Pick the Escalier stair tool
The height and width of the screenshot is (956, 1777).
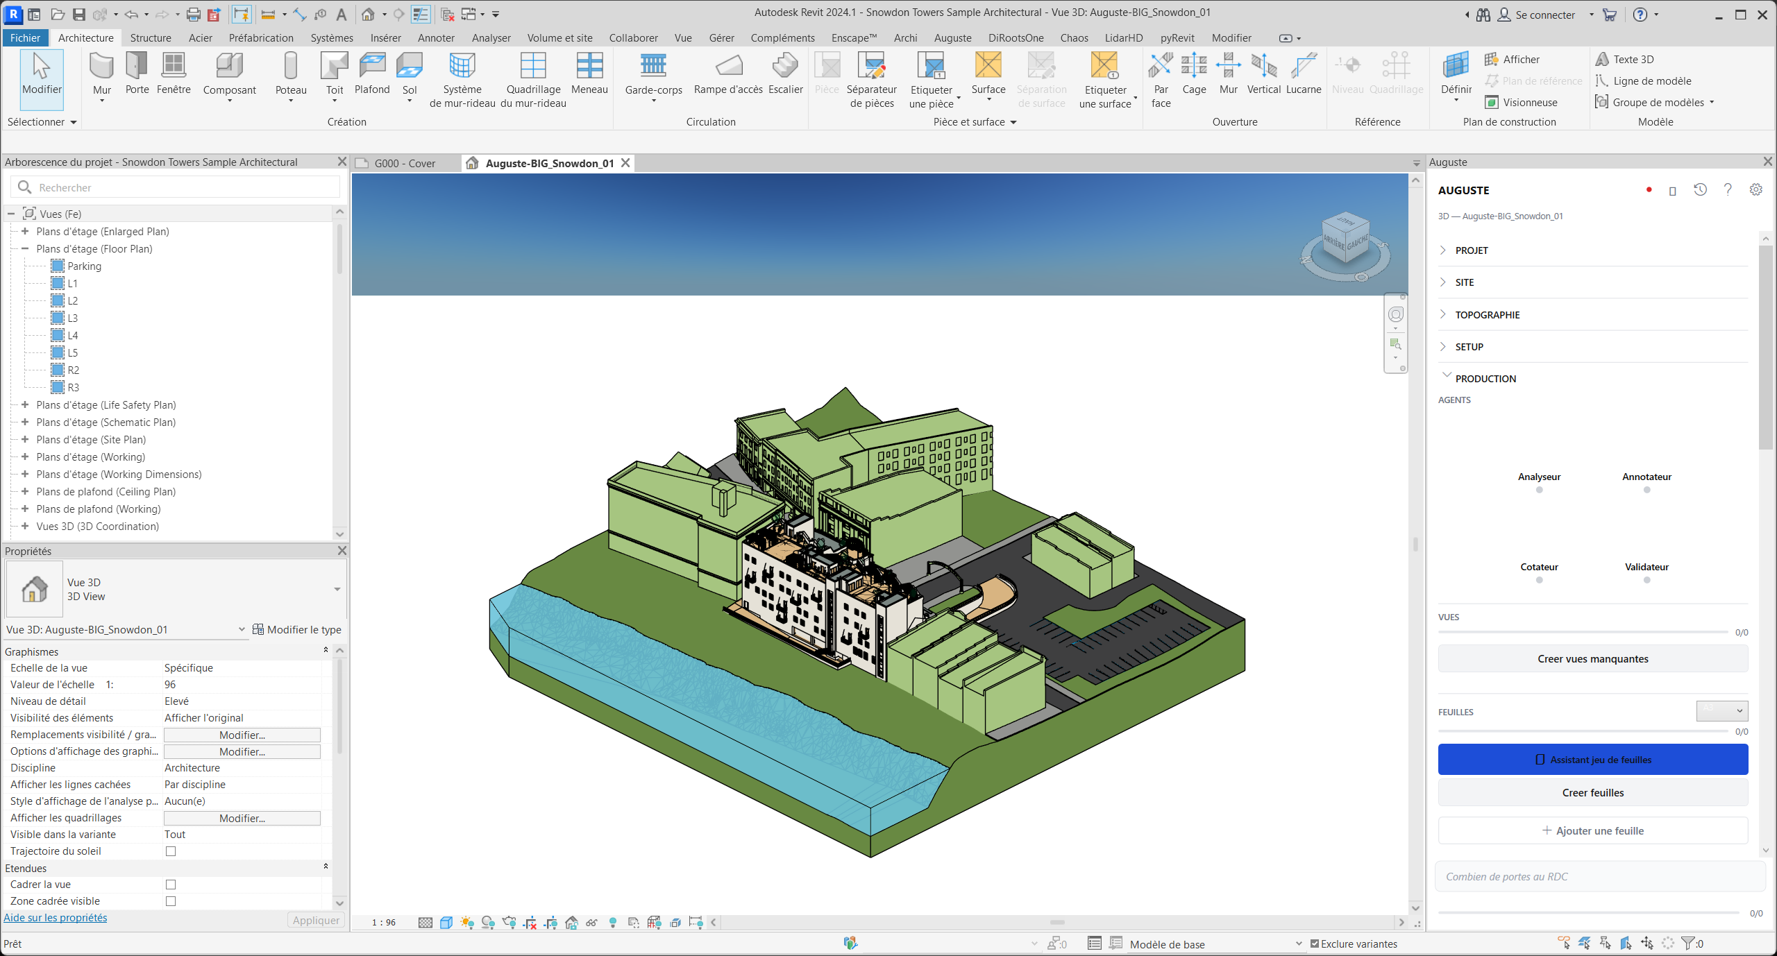[x=785, y=74]
